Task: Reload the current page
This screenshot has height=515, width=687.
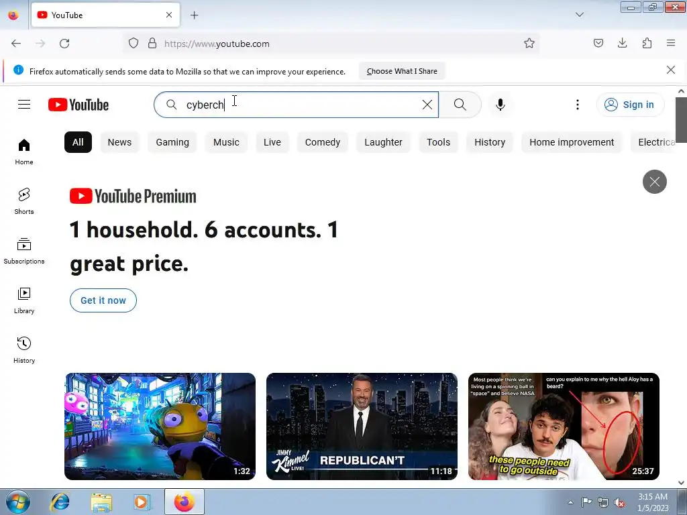Action: 64,44
